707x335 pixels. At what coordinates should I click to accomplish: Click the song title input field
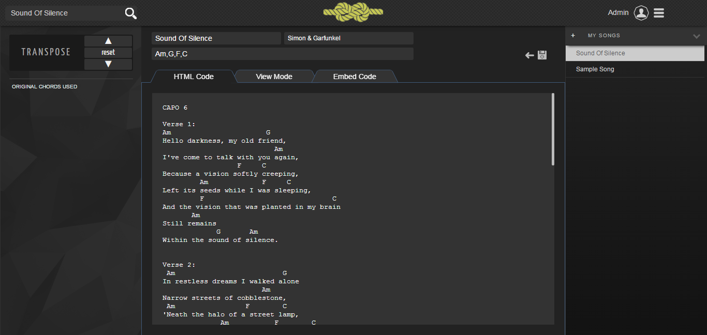[x=216, y=38]
